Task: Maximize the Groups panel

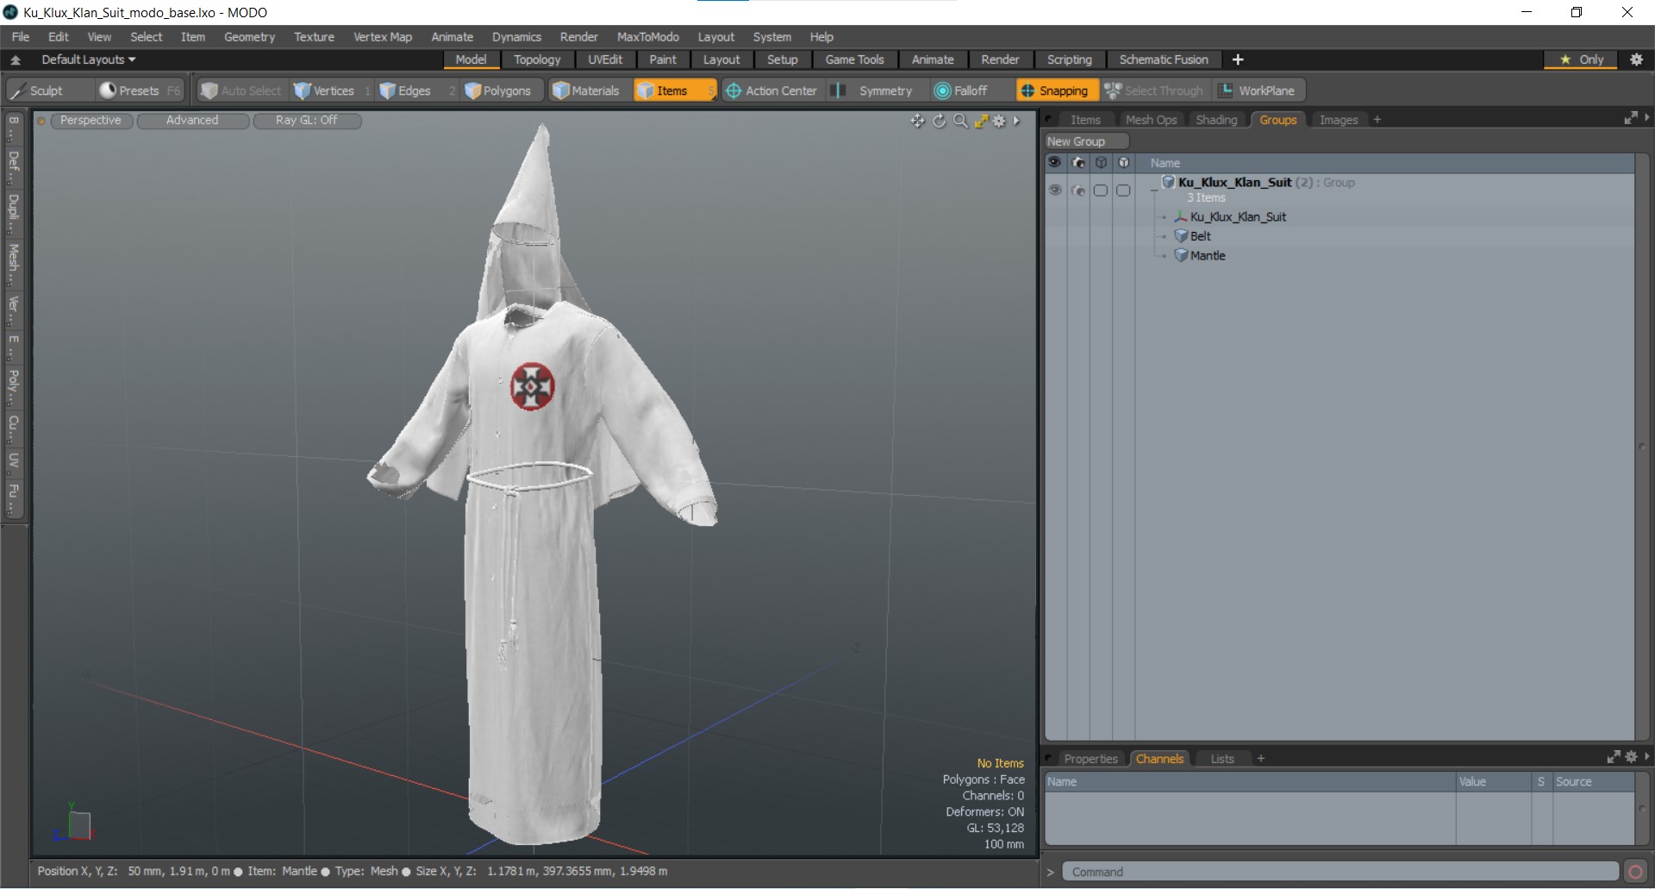Action: [1631, 118]
